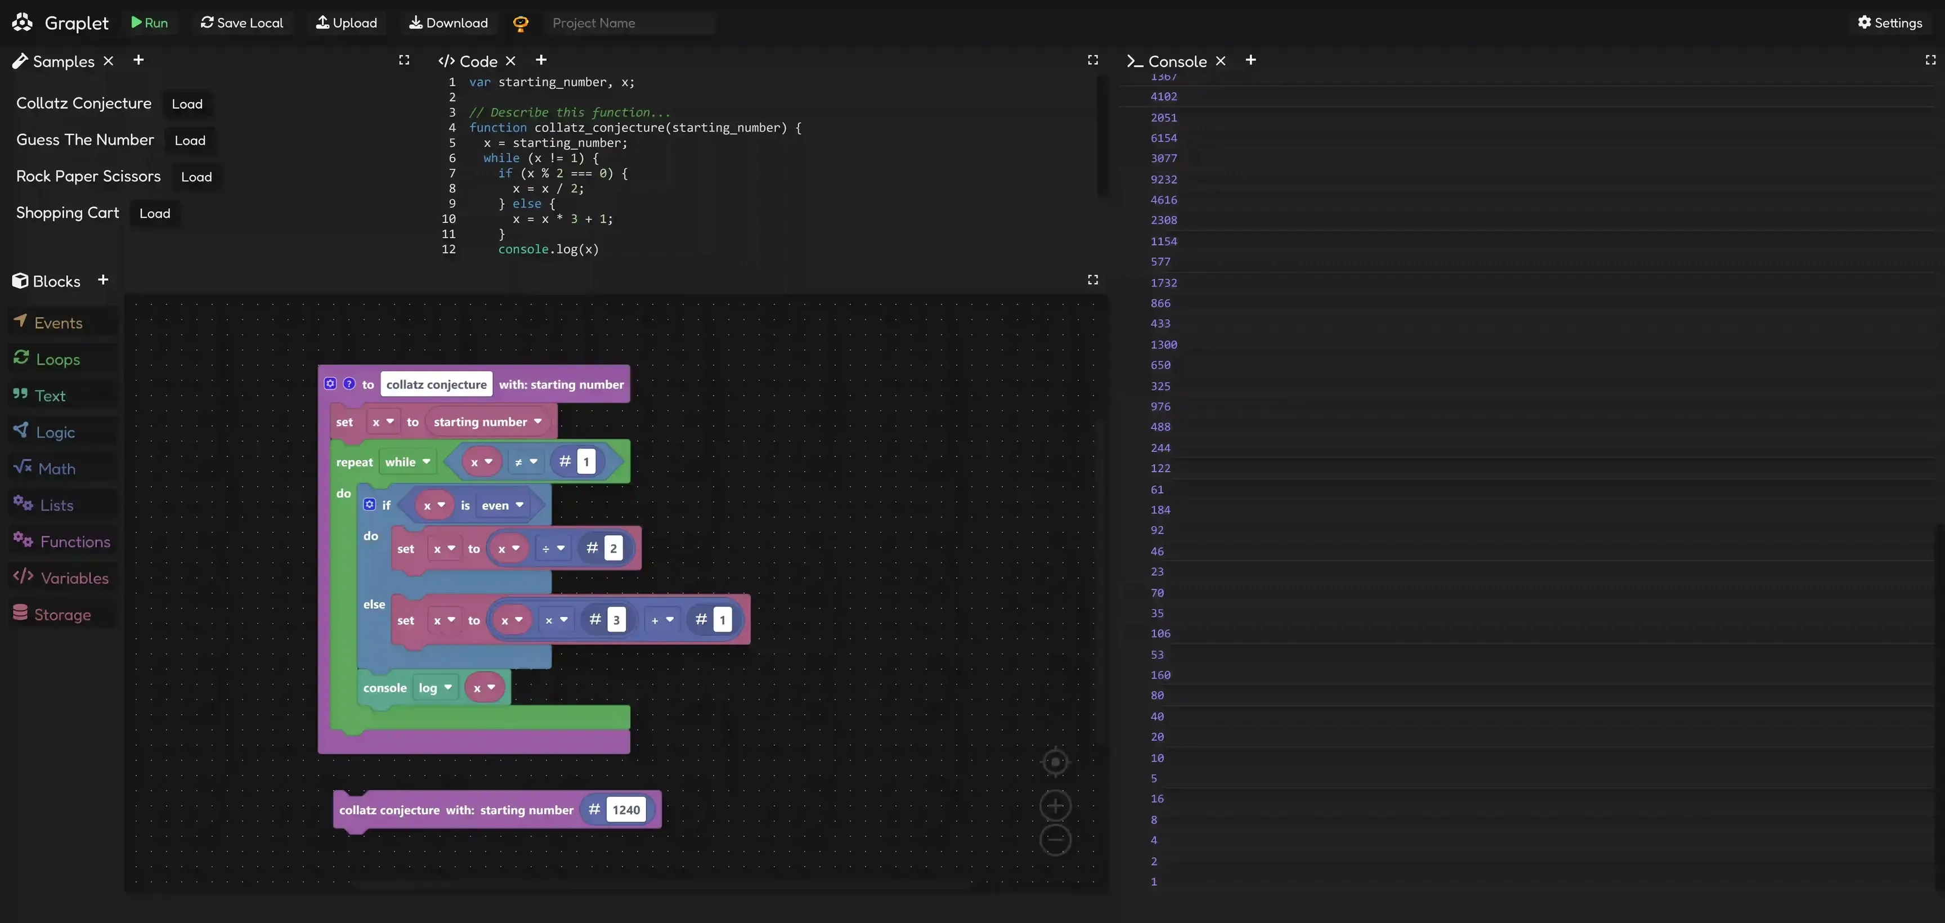Edit the number 2 field in division block
Screen dimensions: 1945x923
[x=613, y=549]
